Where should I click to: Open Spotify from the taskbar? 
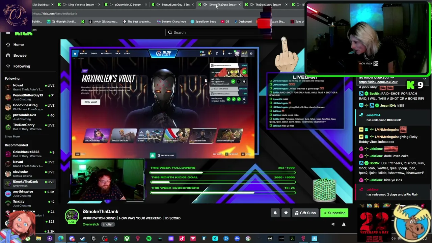pos(149,239)
